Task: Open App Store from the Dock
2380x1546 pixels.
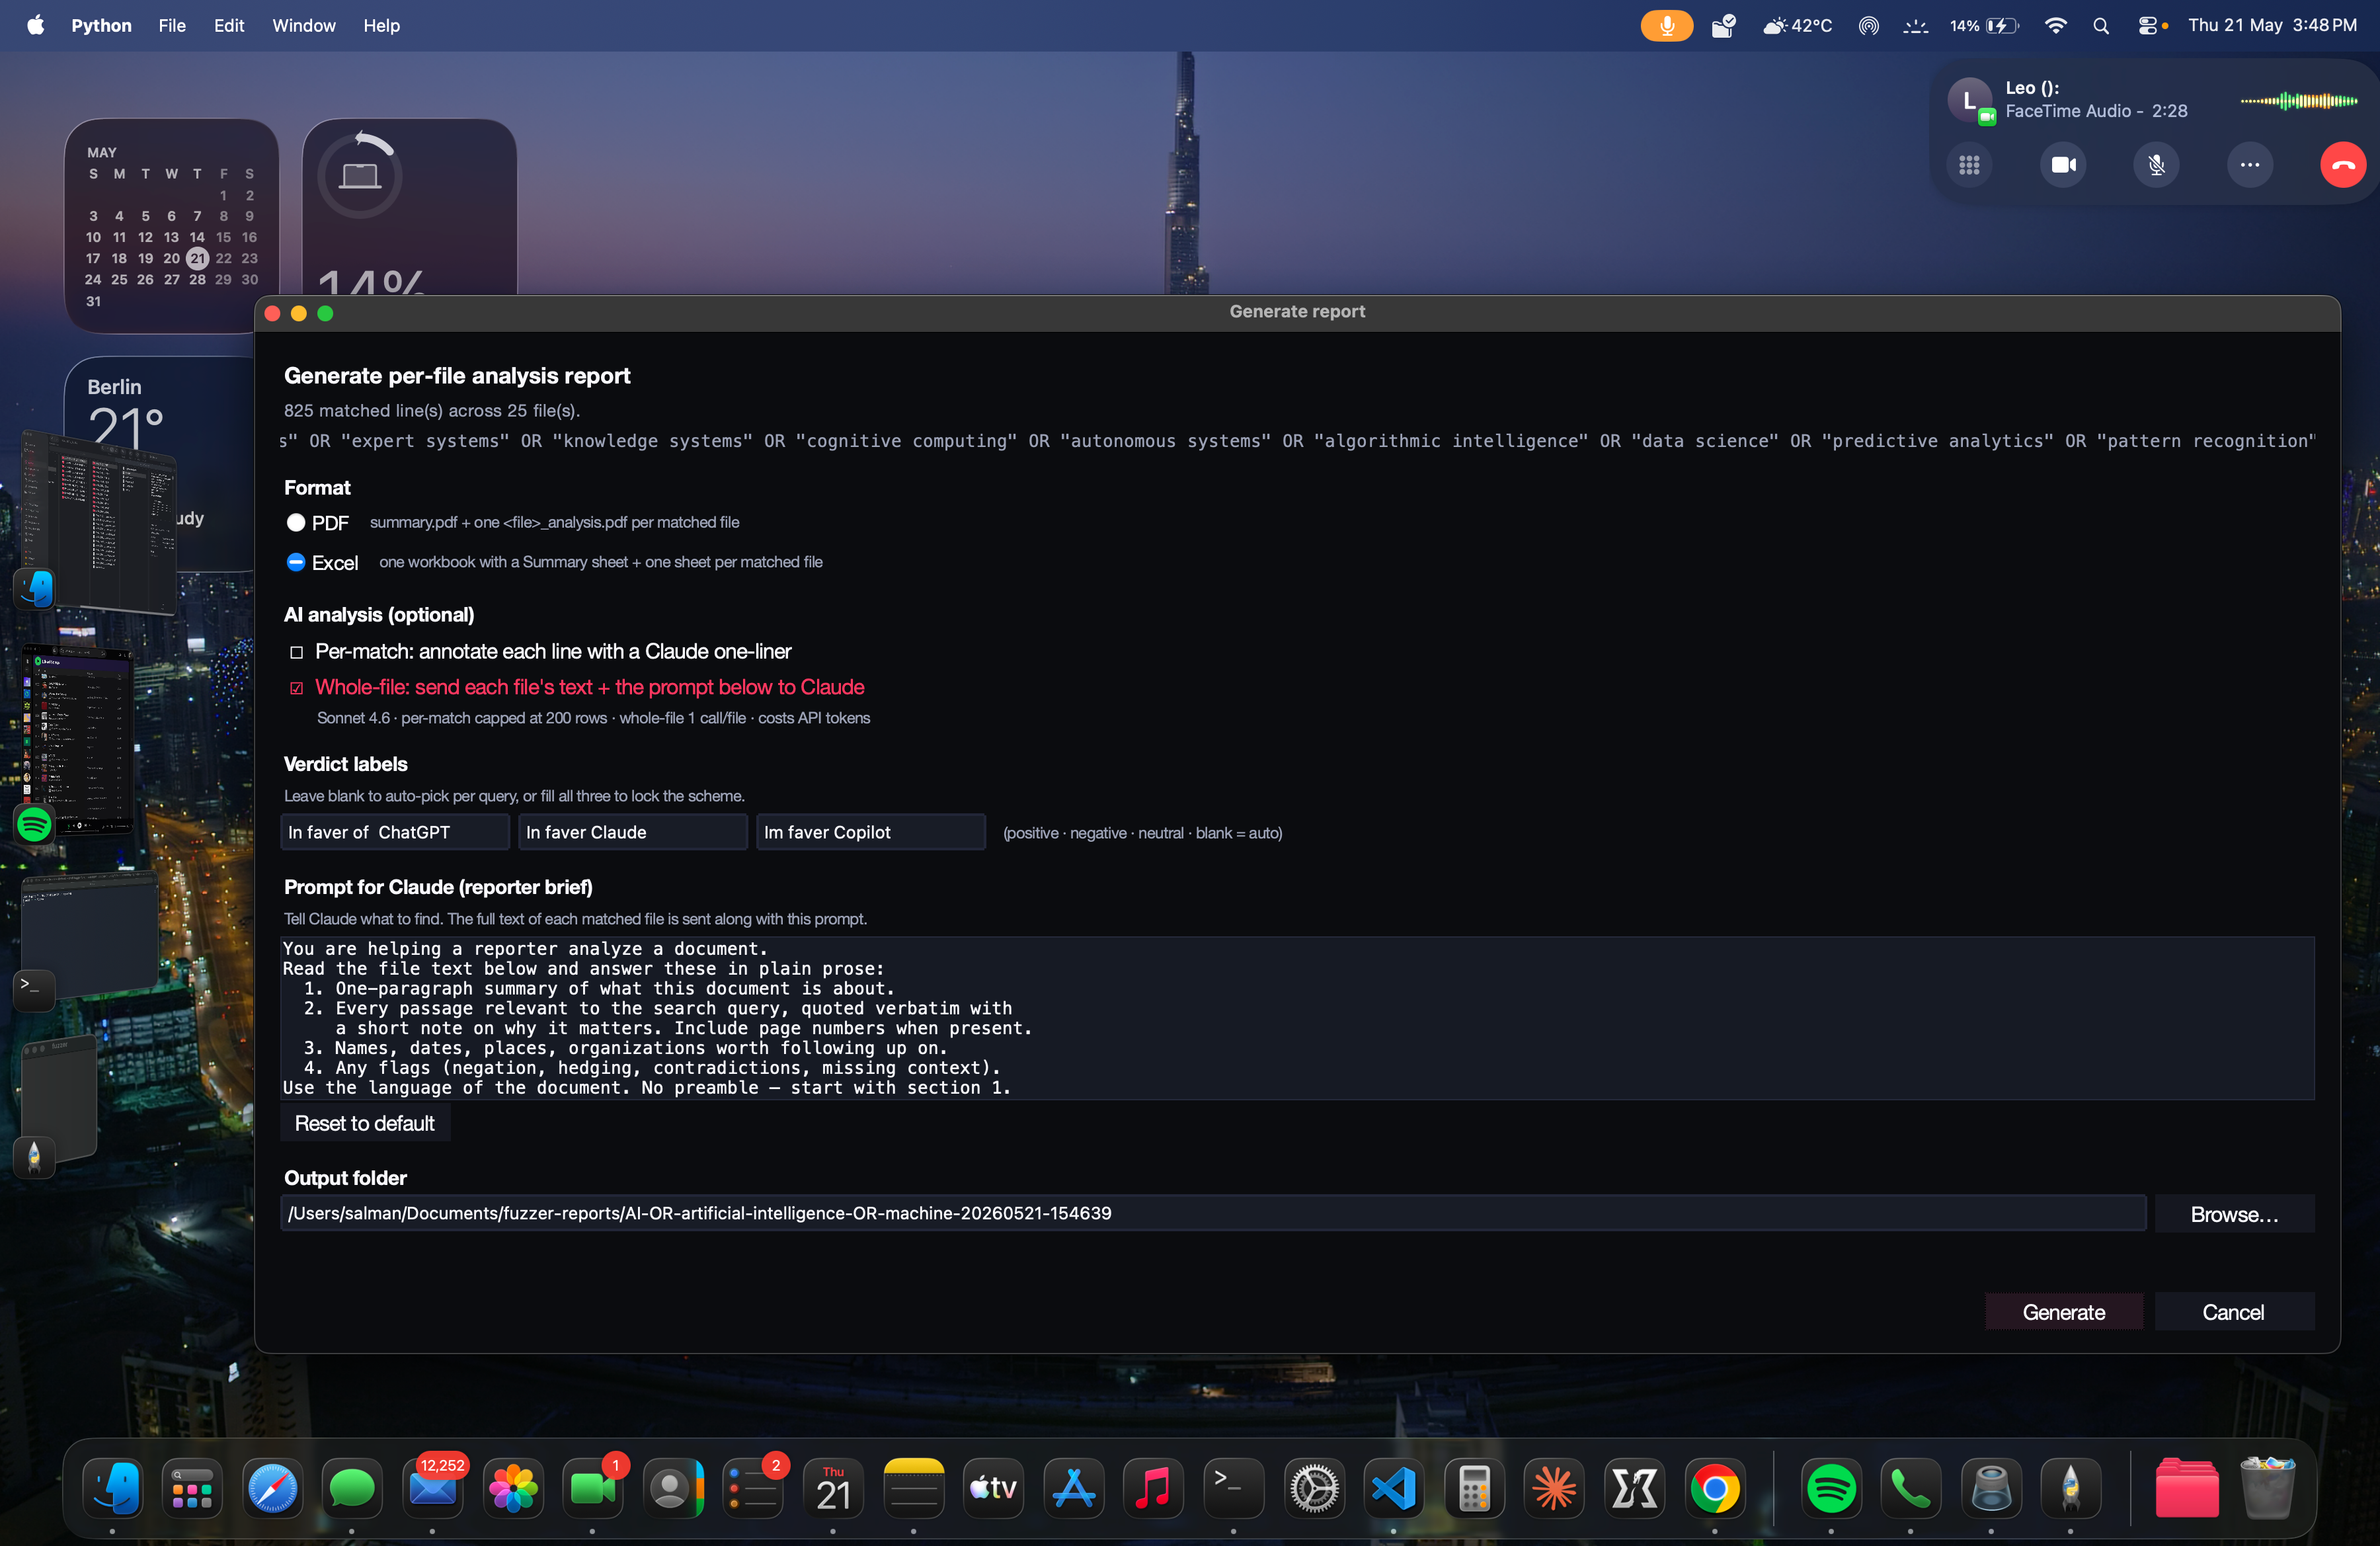Action: 1074,1488
